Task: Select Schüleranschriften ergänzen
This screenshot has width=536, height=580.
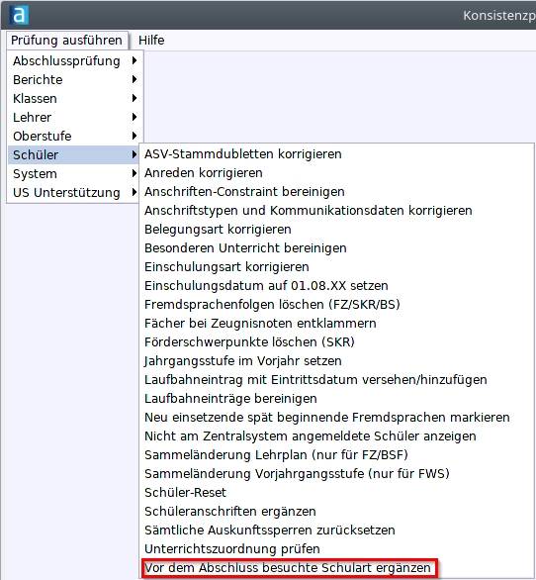Action: pyautogui.click(x=336, y=511)
